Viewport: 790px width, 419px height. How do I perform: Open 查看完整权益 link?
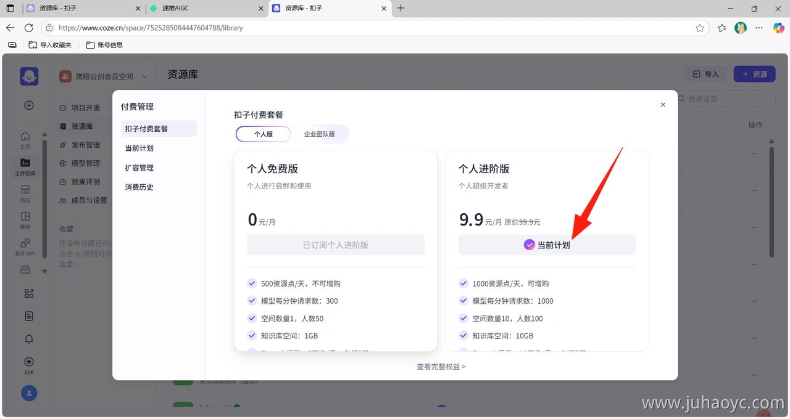click(441, 367)
